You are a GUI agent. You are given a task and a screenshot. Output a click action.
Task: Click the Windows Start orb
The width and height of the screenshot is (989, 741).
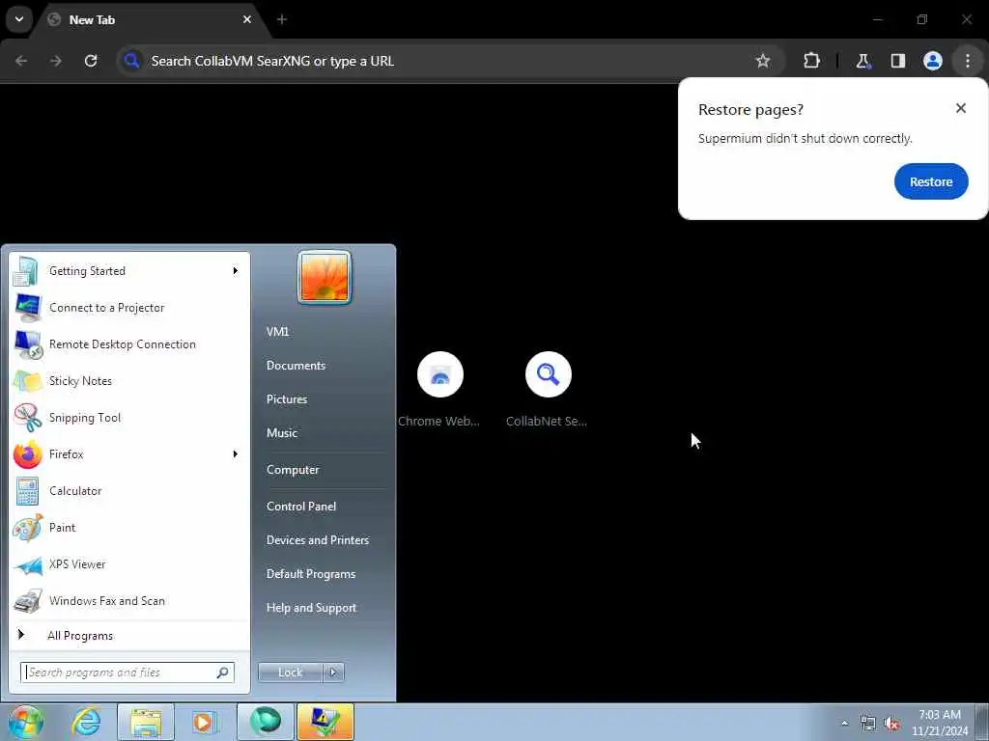(25, 722)
